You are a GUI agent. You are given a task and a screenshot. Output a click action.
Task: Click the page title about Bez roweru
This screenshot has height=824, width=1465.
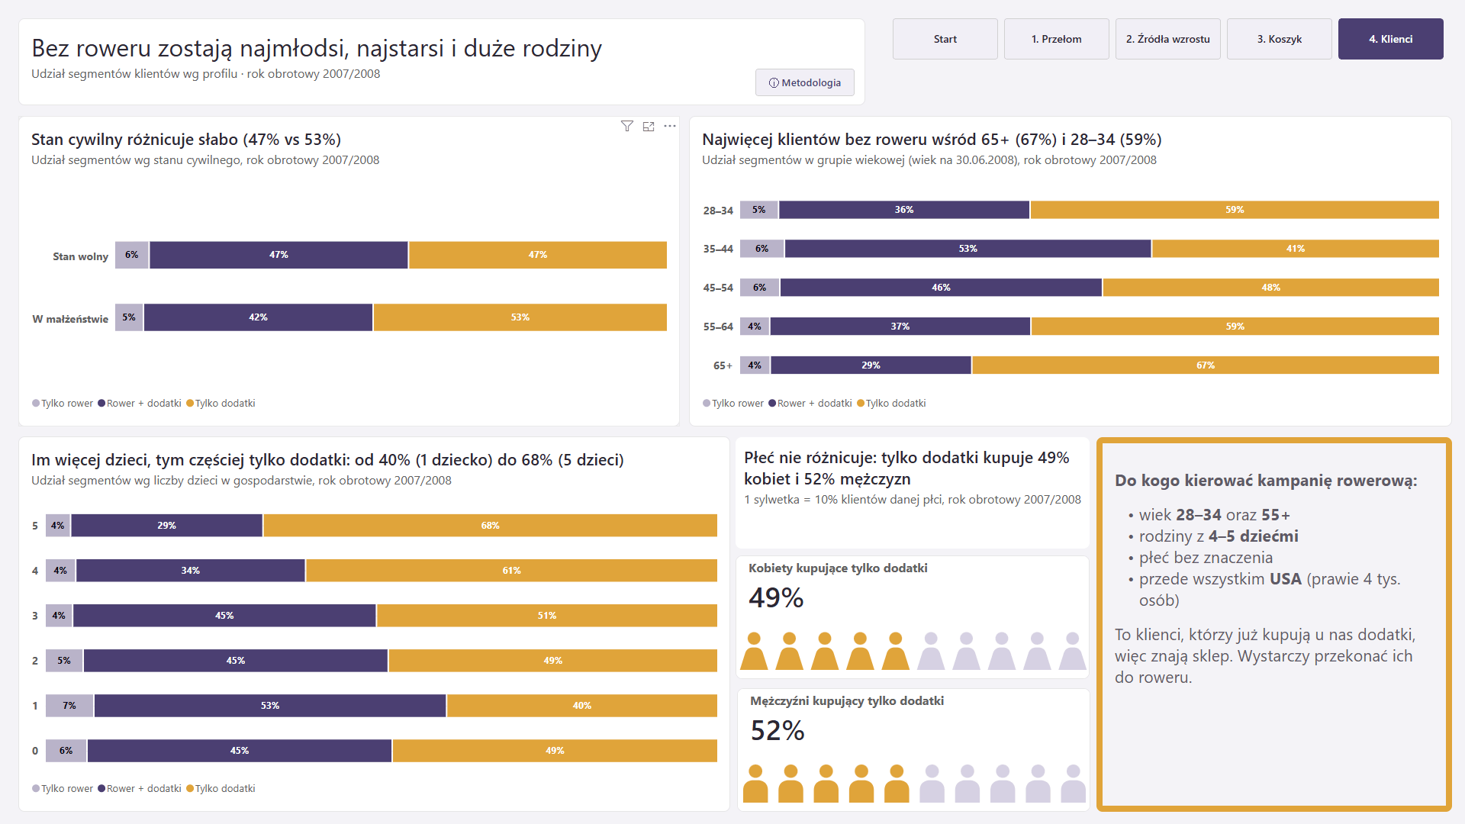317,48
